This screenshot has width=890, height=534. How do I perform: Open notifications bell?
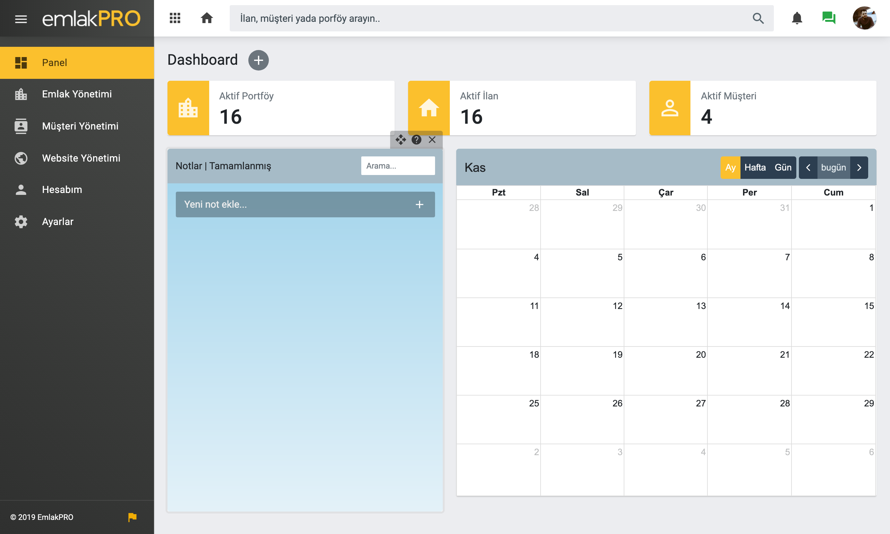(797, 18)
